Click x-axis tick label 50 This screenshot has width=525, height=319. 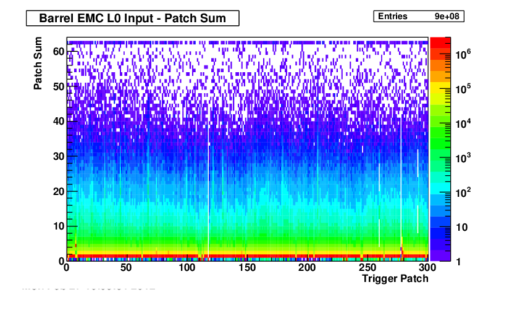point(126,268)
